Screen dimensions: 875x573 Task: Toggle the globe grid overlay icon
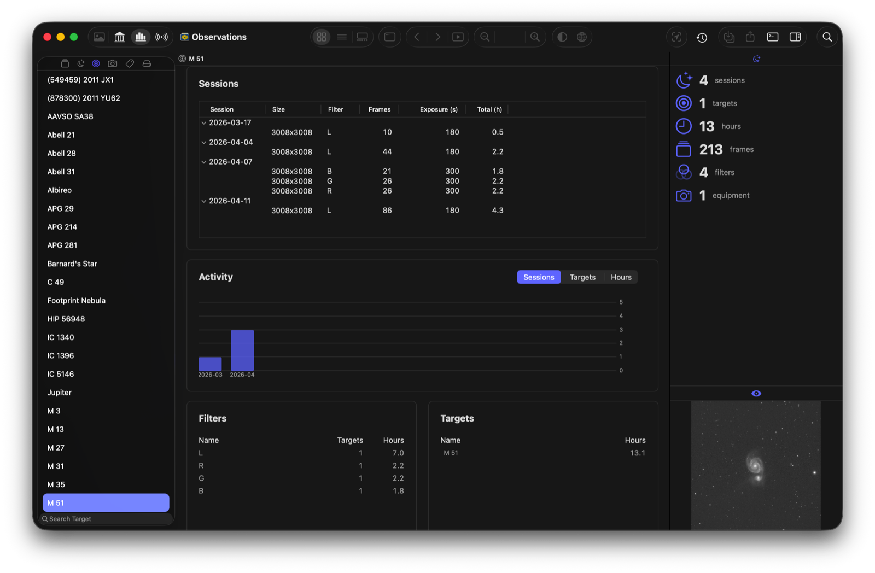click(x=582, y=37)
